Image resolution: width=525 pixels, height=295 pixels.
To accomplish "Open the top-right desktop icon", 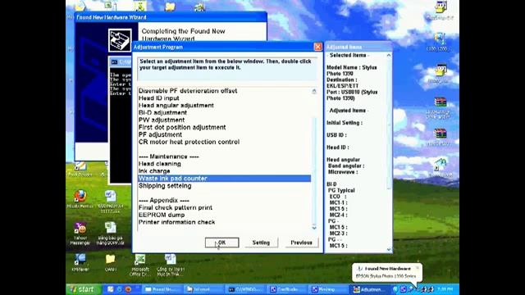I will coord(441,7).
